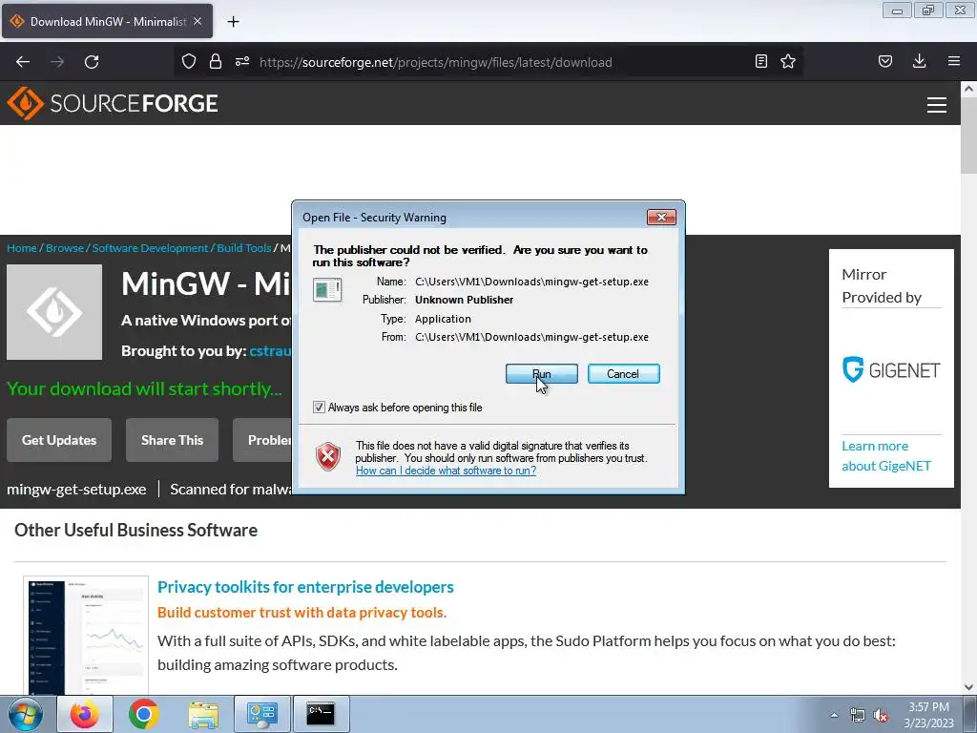The image size is (977, 733).
Task: Open Software Development breadcrumb link
Action: click(x=150, y=248)
